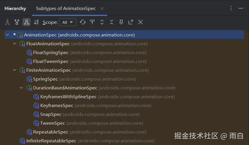Screen dimensions: 249x145
Task: Switch to Subtypes of AnimationSpec tab
Action: 66,9
